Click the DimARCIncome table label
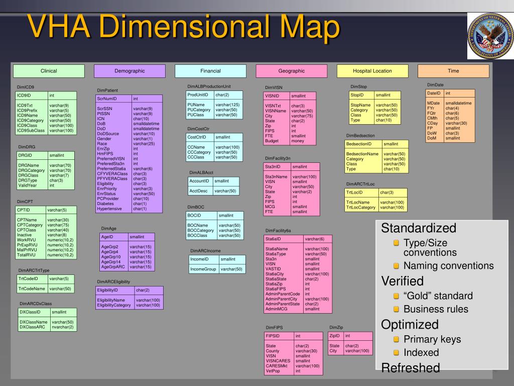Viewport: 514px width, 386px height. (205, 251)
